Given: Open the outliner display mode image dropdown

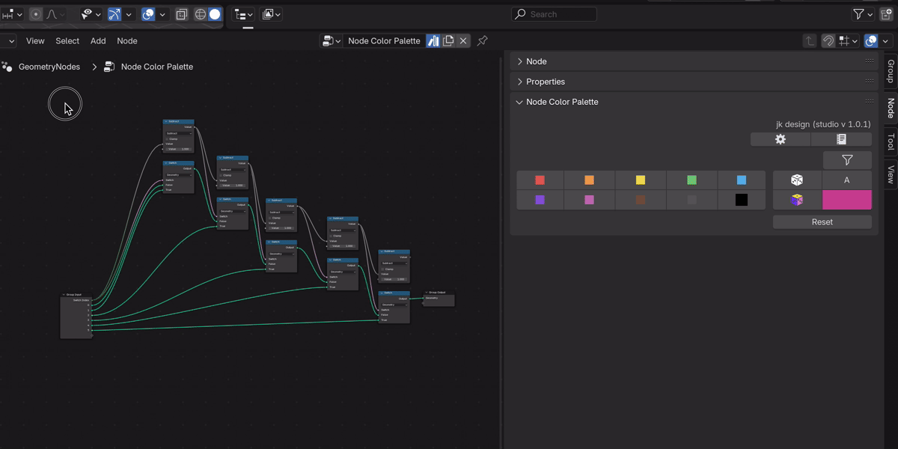Looking at the screenshot, I should click(272, 14).
